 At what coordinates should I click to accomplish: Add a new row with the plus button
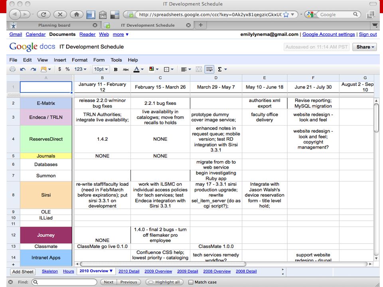pos(13,264)
